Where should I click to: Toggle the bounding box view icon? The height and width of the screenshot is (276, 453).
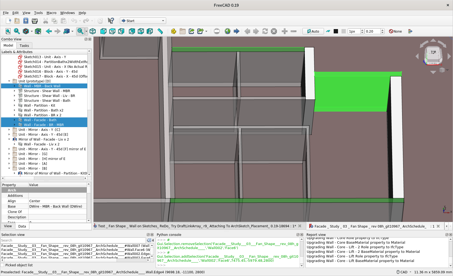tap(38, 31)
